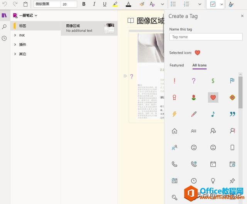
Task: Choose the sad face icon
Action: pyautogui.click(x=213, y=147)
